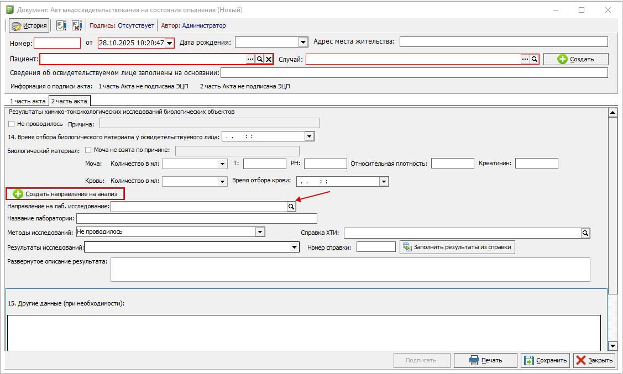Expand the Дата рождения dropdown
623x374 pixels.
[303, 43]
